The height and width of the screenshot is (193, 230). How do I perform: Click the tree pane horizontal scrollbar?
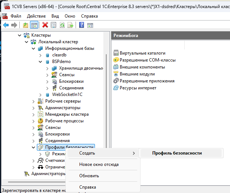point(37,182)
